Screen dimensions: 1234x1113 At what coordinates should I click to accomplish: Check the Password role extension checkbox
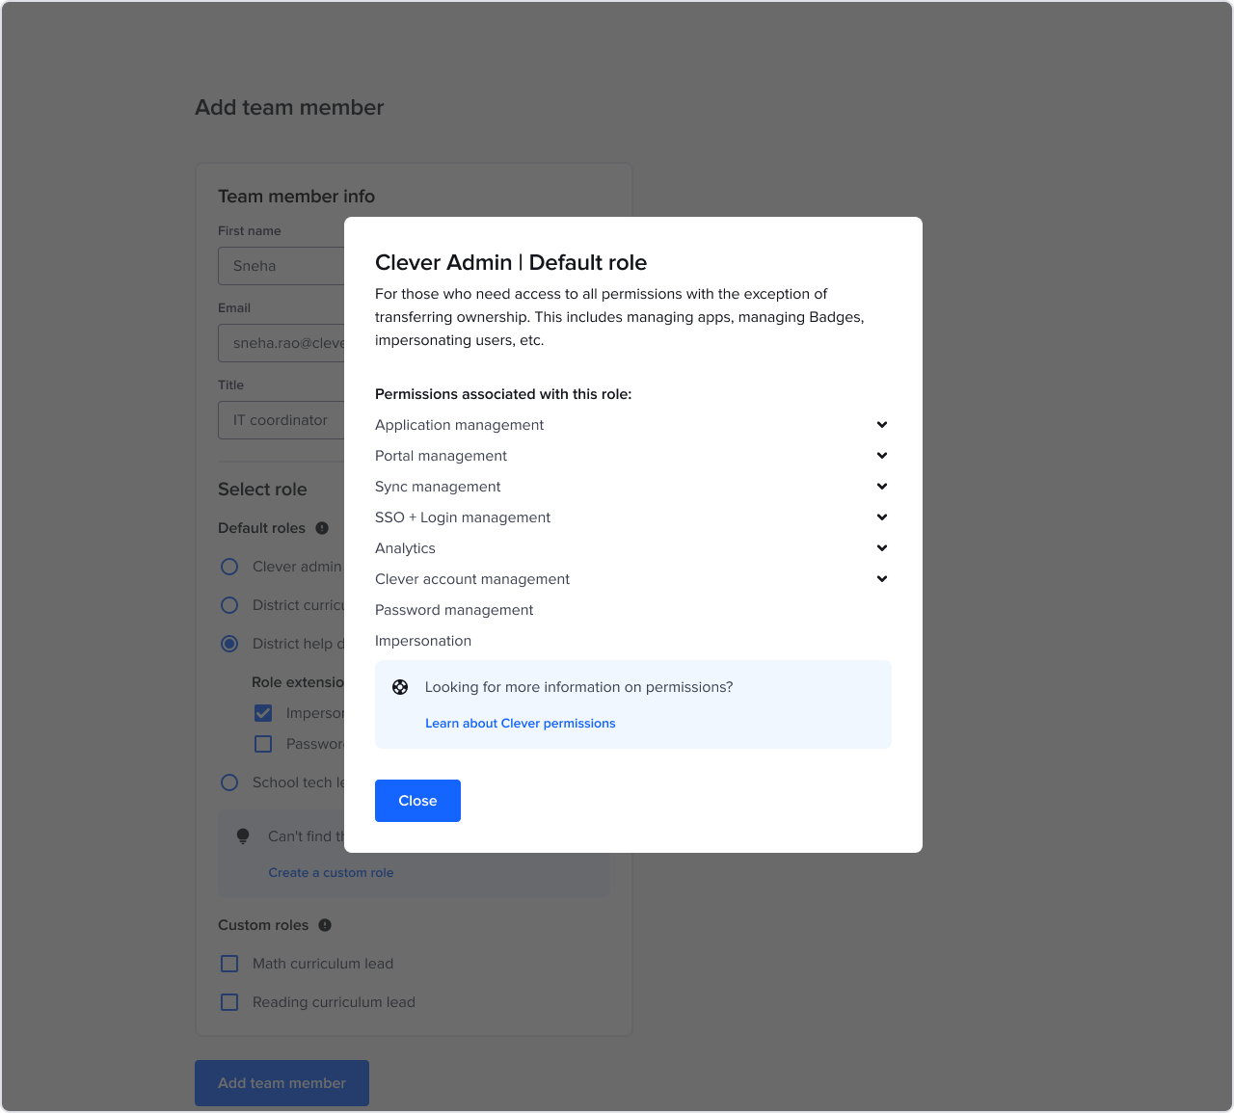263,744
